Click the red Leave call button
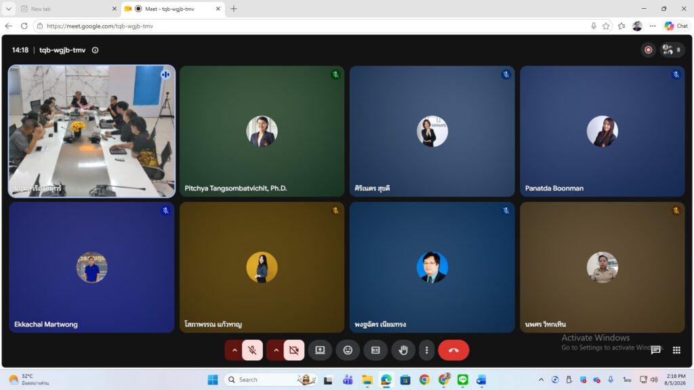The image size is (694, 390). pyautogui.click(x=453, y=350)
